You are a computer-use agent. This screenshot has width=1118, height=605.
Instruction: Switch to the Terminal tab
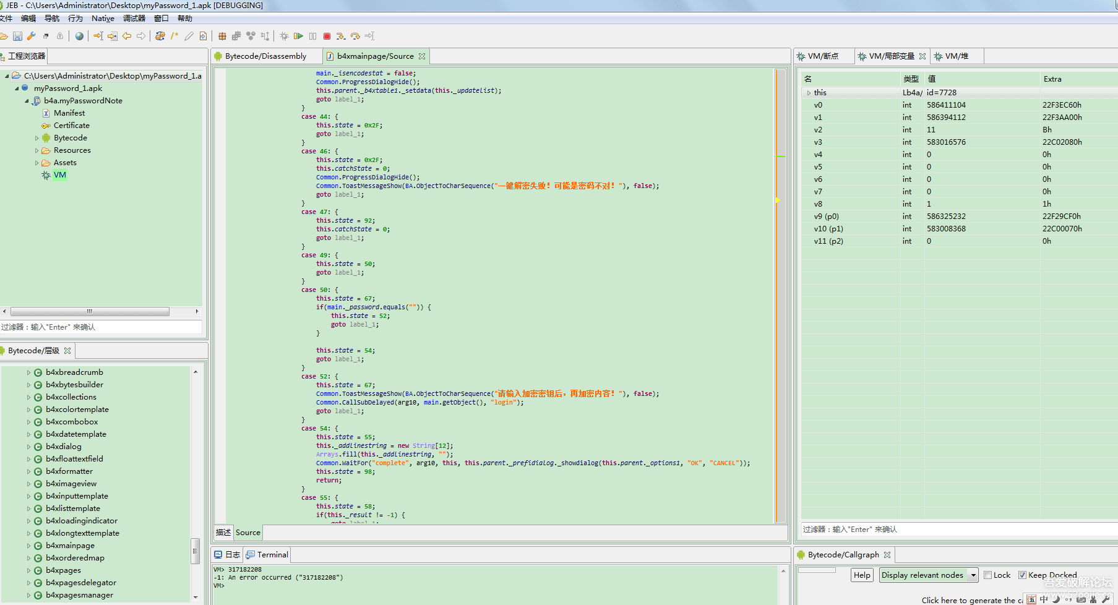272,555
